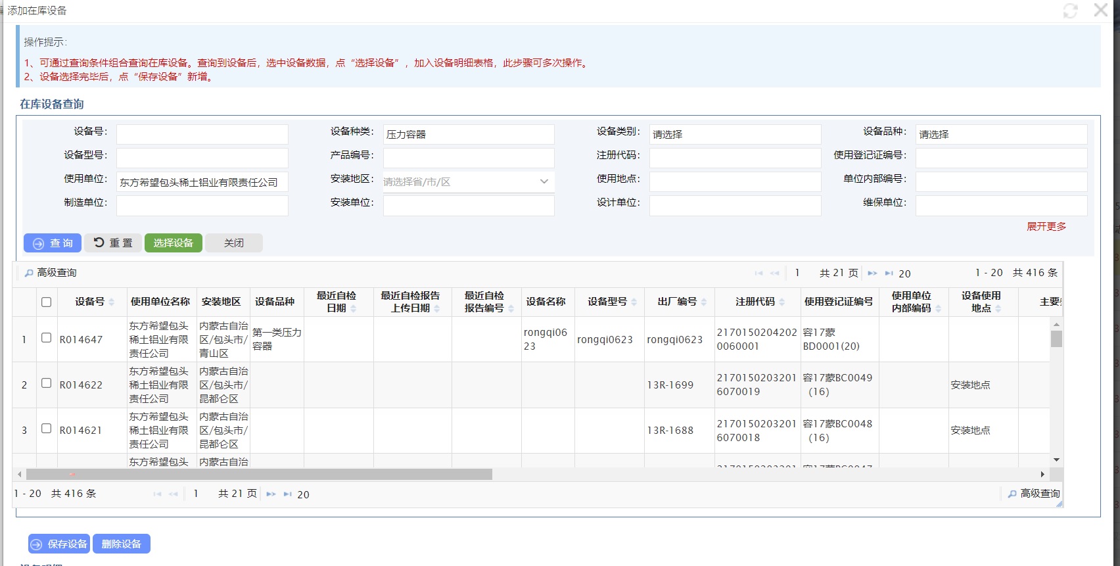
Task: Go to first page in top pager
Action: [x=759, y=273]
